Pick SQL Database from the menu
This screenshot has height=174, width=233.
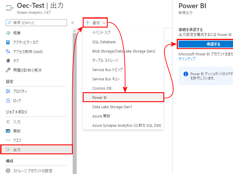tap(104, 42)
